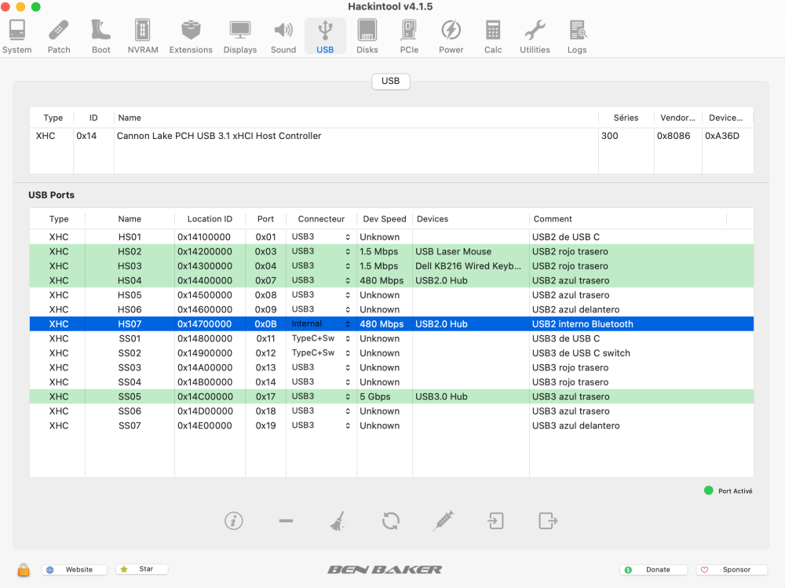Click the Star button

coord(141,569)
